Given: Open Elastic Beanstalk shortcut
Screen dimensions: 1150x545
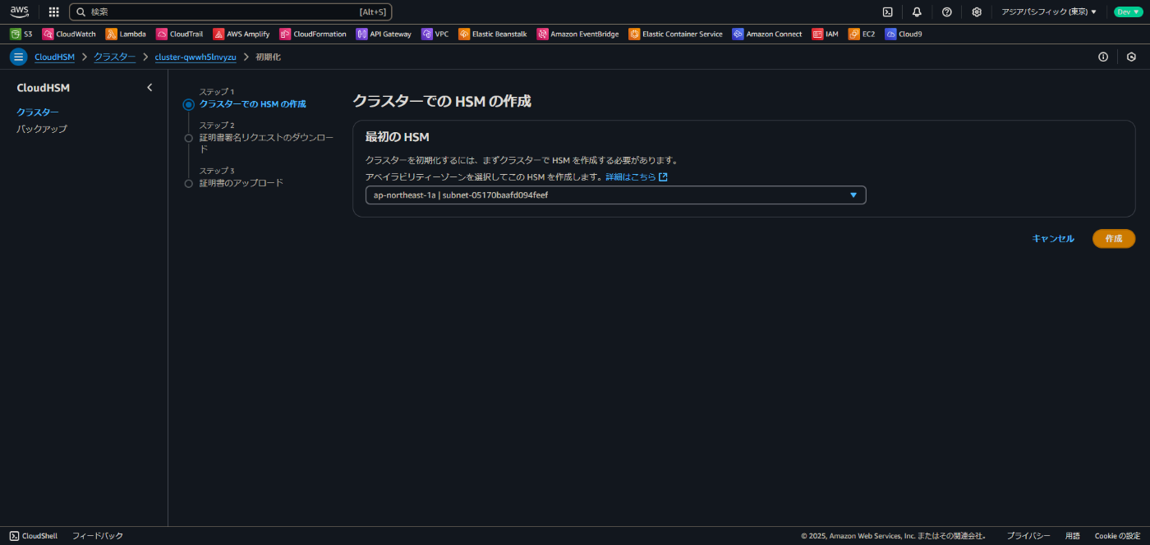Looking at the screenshot, I should (493, 34).
